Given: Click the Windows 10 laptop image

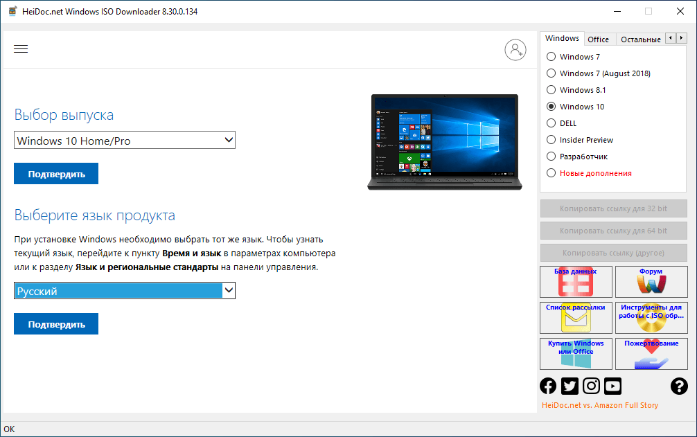Looking at the screenshot, I should click(445, 142).
